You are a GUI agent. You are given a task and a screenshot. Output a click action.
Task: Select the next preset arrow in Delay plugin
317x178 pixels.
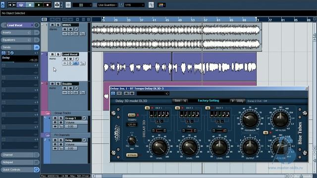[x=233, y=101]
